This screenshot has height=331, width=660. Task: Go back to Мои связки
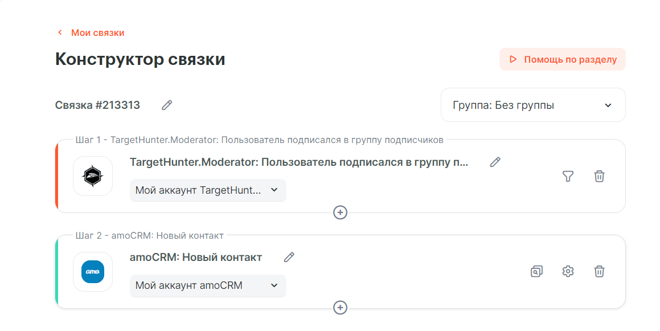point(97,33)
